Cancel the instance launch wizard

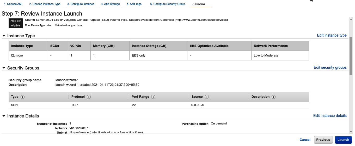pyautogui.click(x=305, y=140)
